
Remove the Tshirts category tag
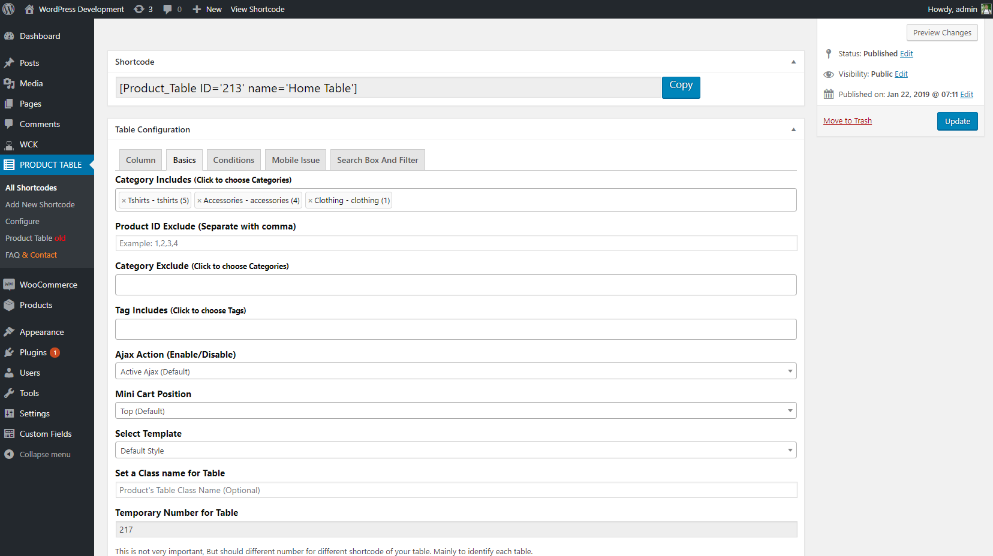pyautogui.click(x=124, y=201)
